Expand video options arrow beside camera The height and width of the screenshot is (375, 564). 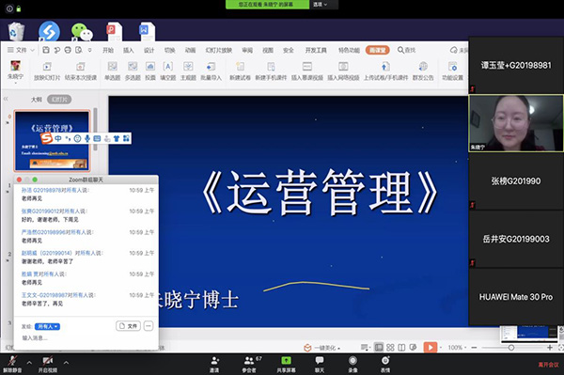(x=66, y=363)
